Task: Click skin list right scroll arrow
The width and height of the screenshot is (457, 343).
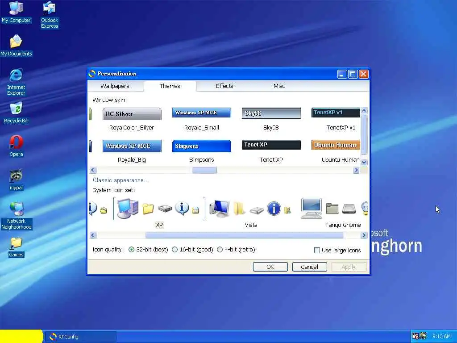Action: [x=356, y=170]
